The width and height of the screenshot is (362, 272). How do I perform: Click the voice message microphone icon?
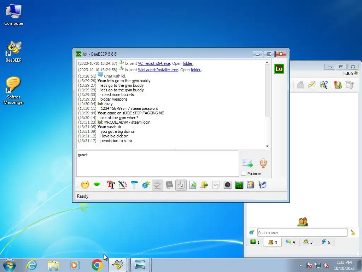[x=263, y=163]
